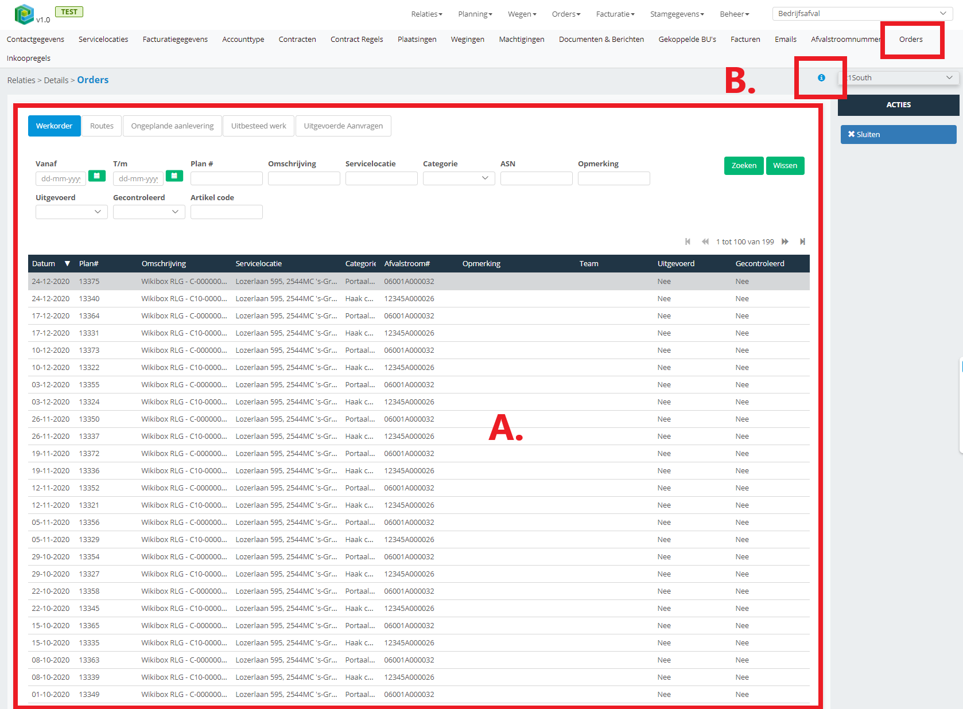Open the Stamgegevens menu
This screenshot has height=709, width=963.
[x=677, y=14]
